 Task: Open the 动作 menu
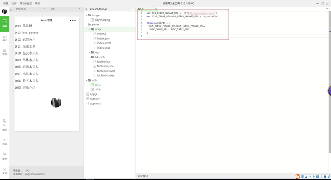14,3
